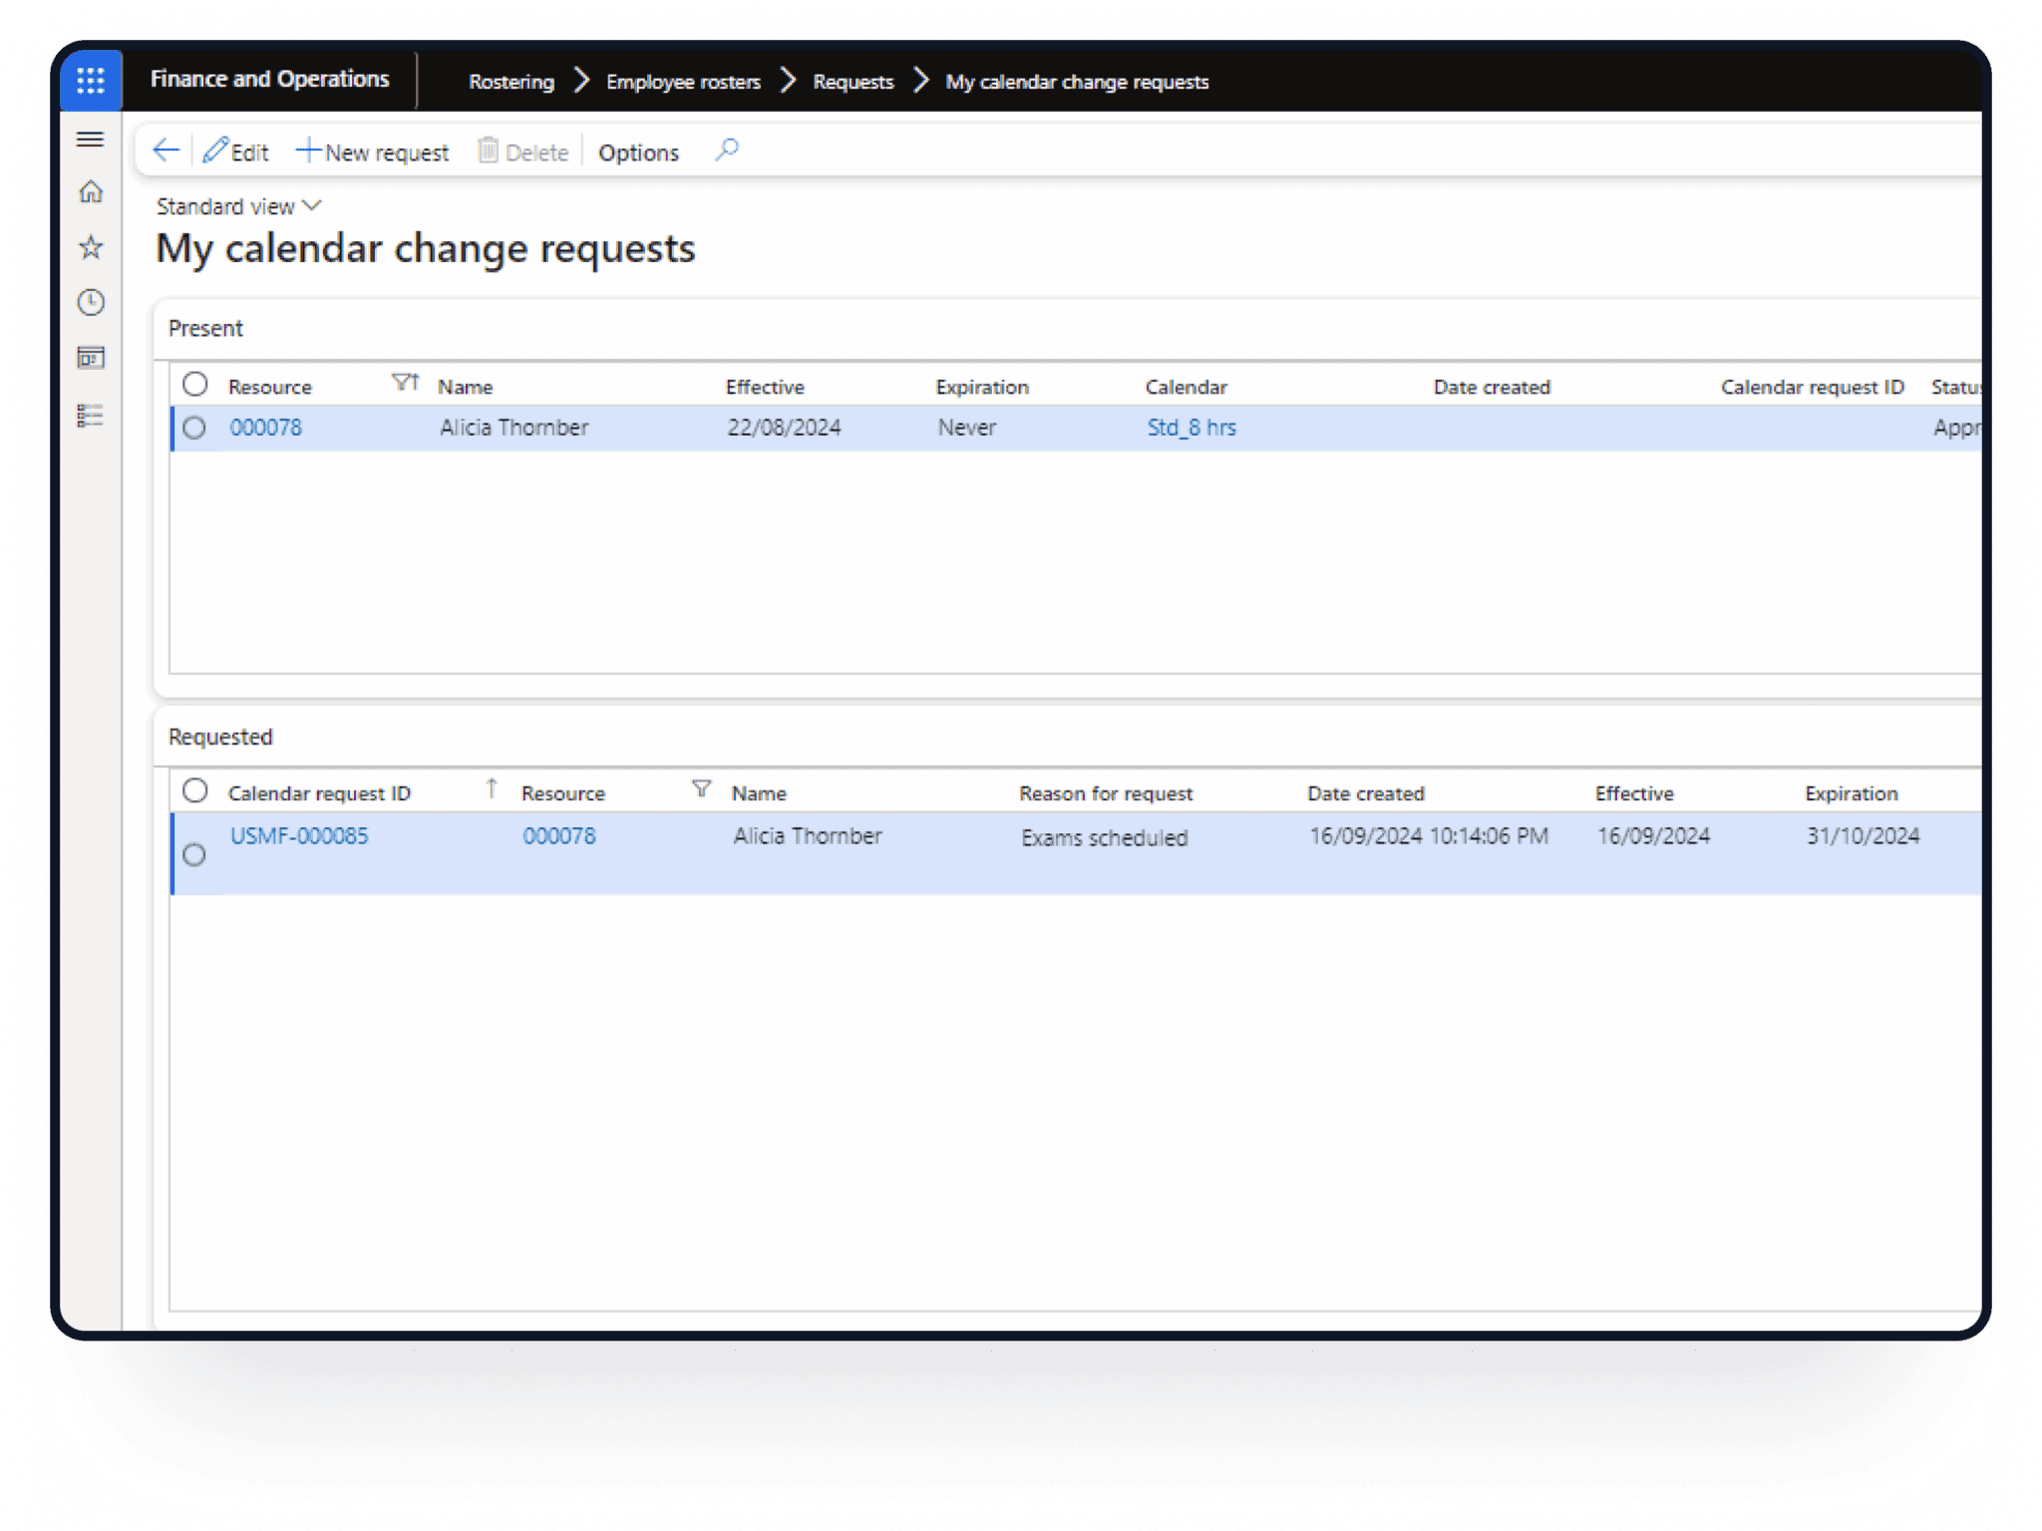The width and height of the screenshot is (2042, 1531).
Task: Click filter icon on Requested Resource column
Action: [701, 789]
